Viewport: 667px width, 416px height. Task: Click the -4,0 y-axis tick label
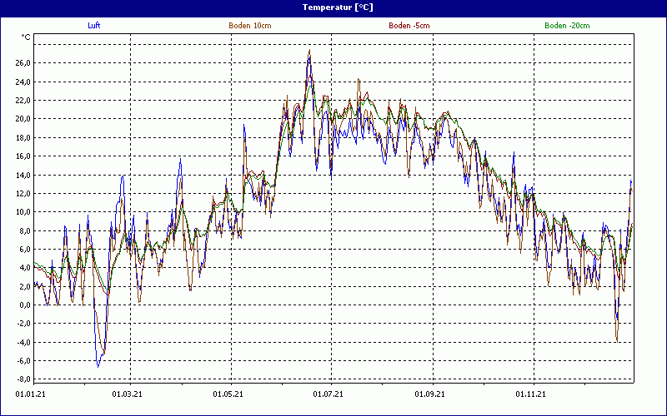pyautogui.click(x=22, y=342)
